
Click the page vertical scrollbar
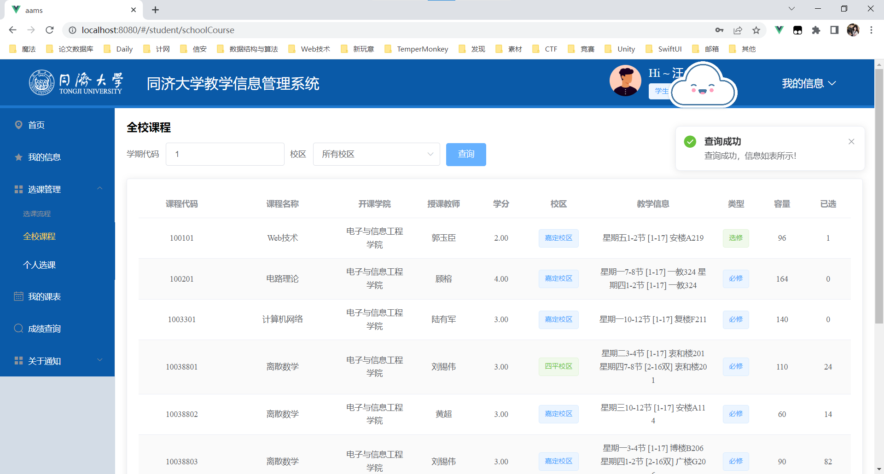click(x=879, y=196)
